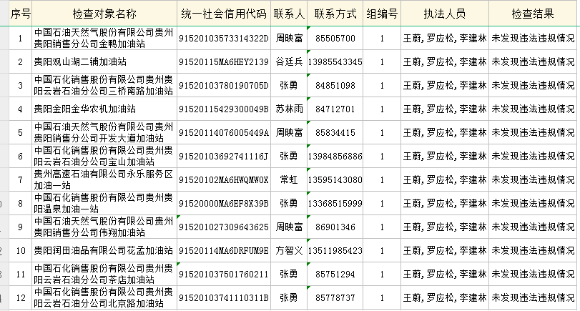Select credit code 91520103780190705D
The width and height of the screenshot is (580, 311).
click(x=224, y=85)
